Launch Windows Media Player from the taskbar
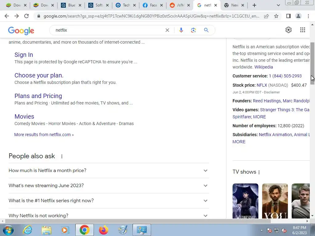This screenshot has height=236, width=315. point(65,230)
